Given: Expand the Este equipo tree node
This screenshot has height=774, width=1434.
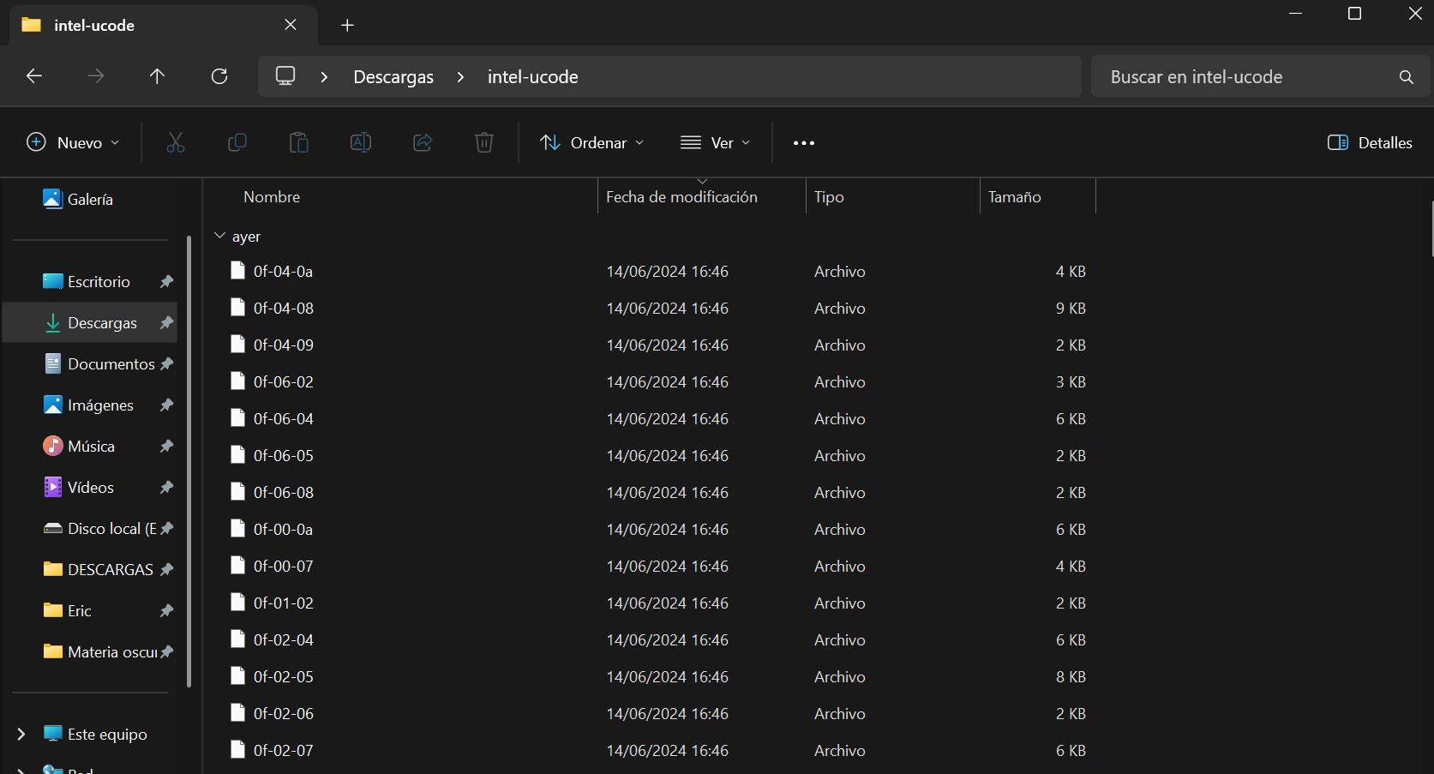Looking at the screenshot, I should (x=21, y=734).
